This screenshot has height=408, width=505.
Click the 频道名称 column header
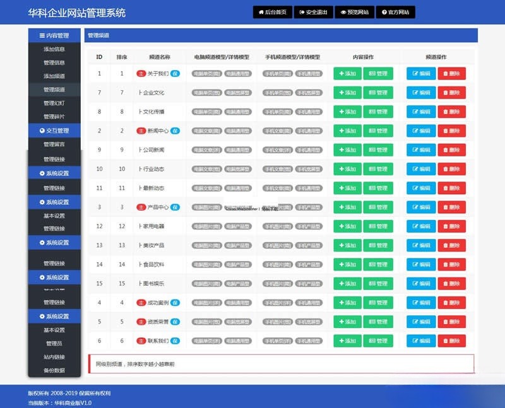click(x=159, y=57)
